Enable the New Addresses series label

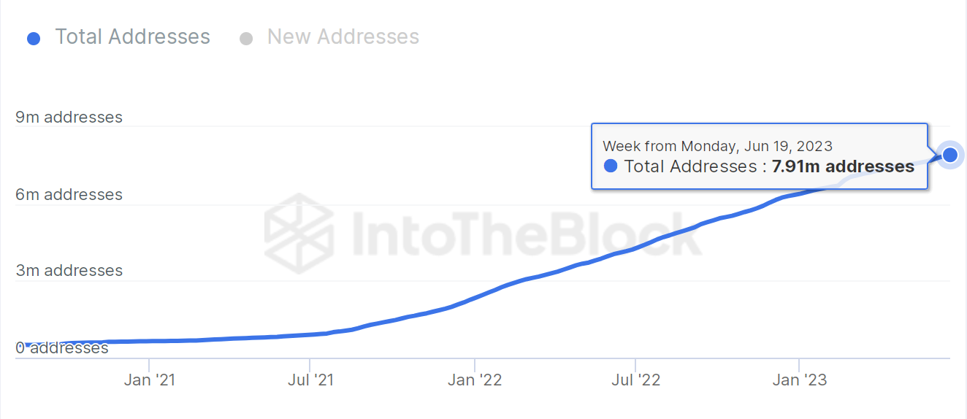pos(343,37)
